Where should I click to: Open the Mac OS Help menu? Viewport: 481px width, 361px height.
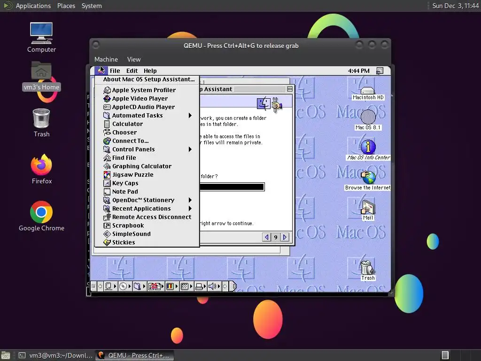click(x=150, y=71)
